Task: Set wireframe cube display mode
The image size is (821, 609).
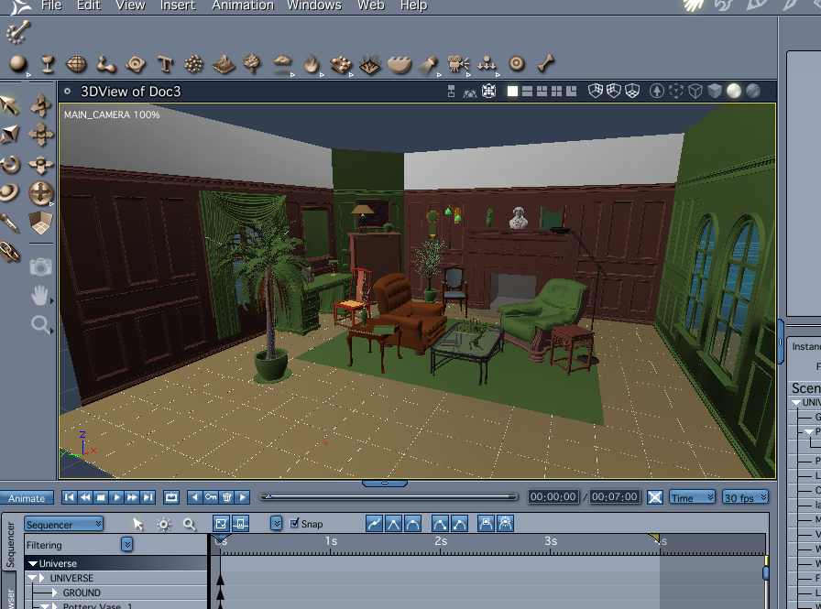Action: click(x=695, y=92)
